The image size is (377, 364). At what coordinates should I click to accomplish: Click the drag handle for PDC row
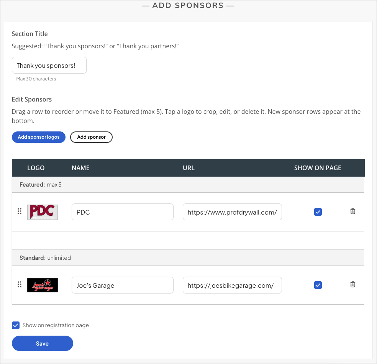20,212
